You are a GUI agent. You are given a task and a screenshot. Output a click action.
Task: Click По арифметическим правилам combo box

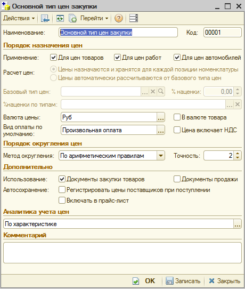click(108, 156)
